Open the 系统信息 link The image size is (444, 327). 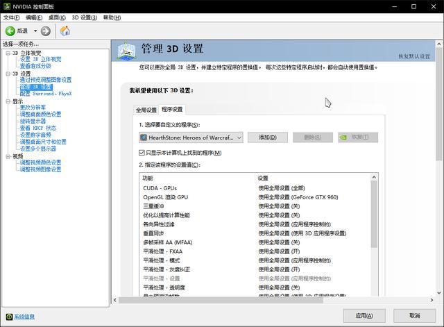24,317
